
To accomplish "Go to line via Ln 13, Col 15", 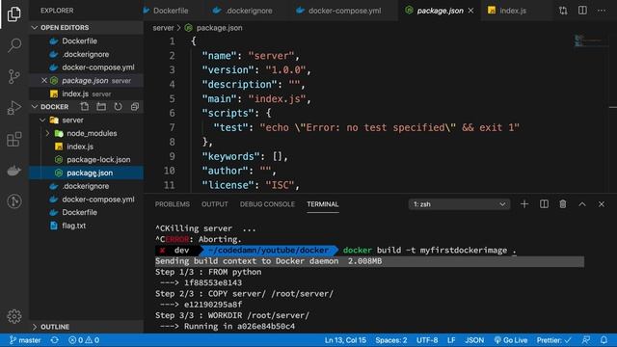I will (x=345, y=340).
